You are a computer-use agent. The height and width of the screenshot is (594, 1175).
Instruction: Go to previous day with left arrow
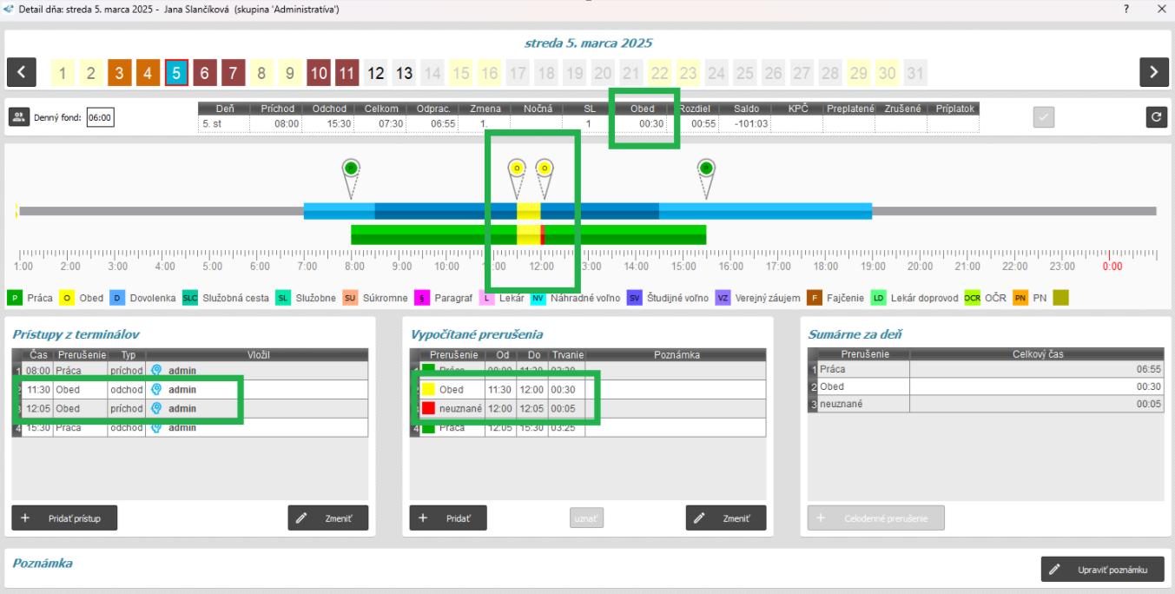point(22,72)
